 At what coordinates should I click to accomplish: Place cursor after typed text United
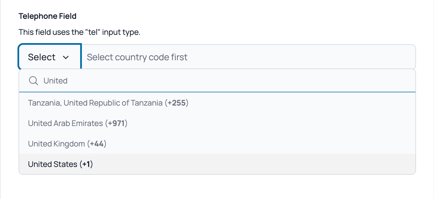point(68,81)
